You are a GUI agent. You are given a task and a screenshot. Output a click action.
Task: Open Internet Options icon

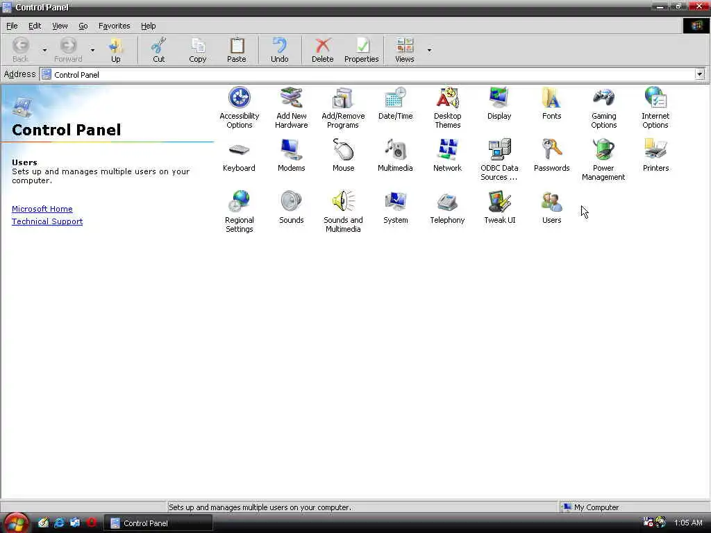655,108
